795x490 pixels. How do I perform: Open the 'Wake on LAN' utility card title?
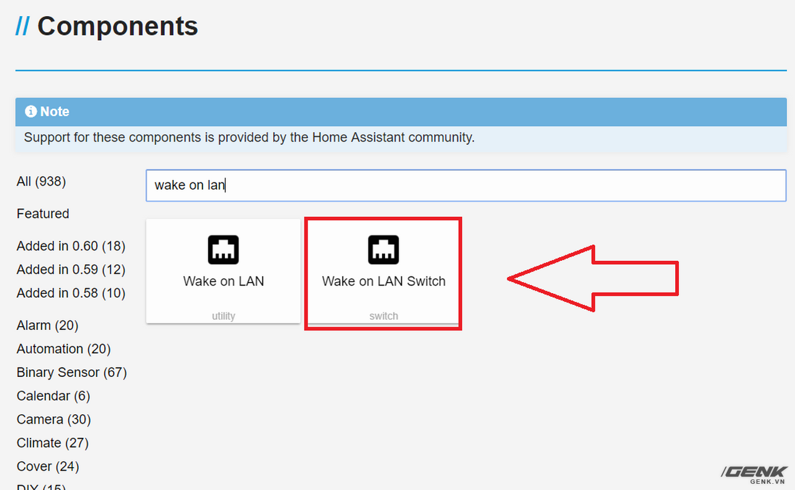tap(223, 281)
